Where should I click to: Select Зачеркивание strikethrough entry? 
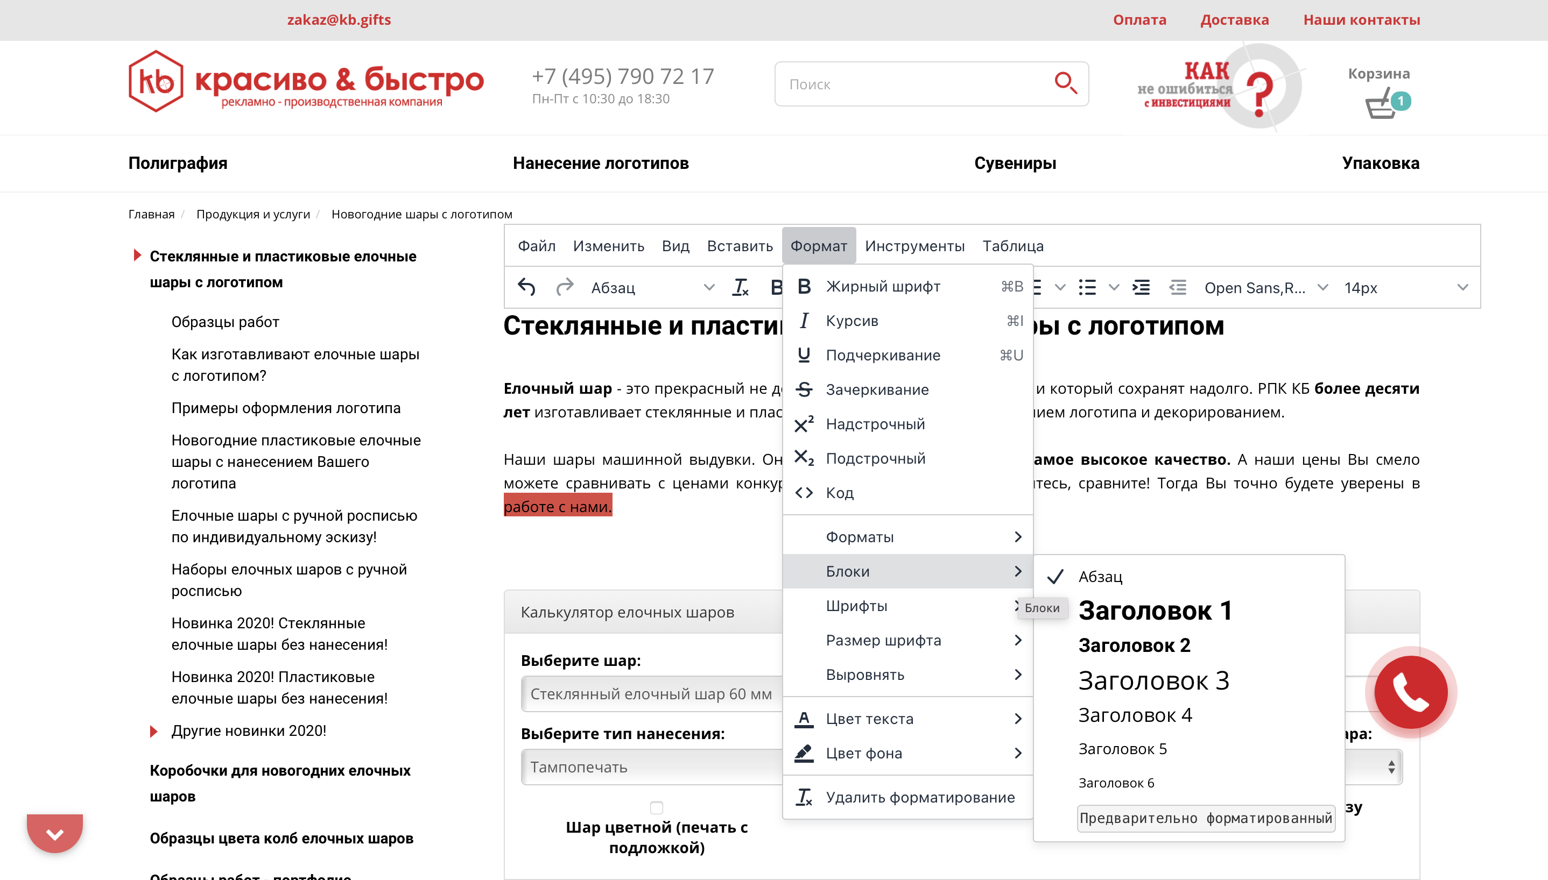coord(907,390)
